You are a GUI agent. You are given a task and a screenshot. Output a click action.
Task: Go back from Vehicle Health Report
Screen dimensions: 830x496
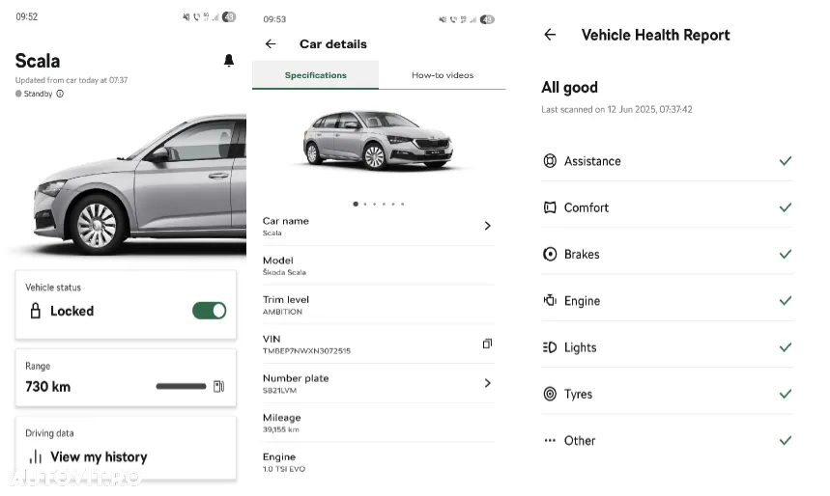coord(550,35)
